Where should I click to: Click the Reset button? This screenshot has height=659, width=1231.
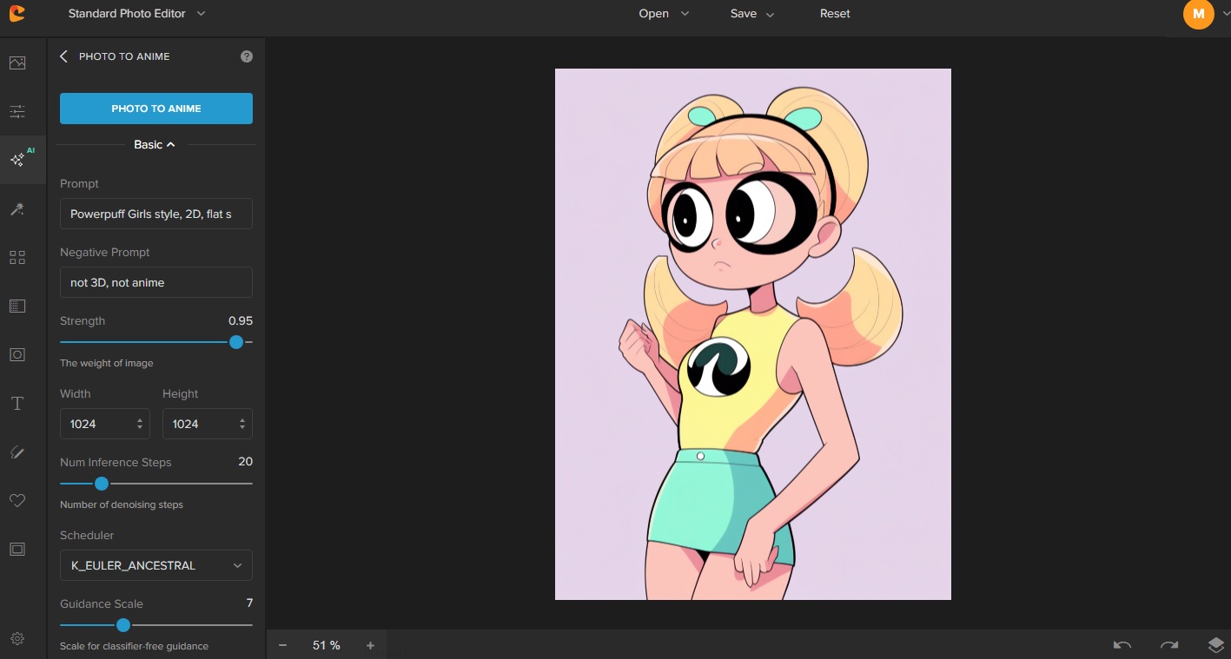pos(835,14)
